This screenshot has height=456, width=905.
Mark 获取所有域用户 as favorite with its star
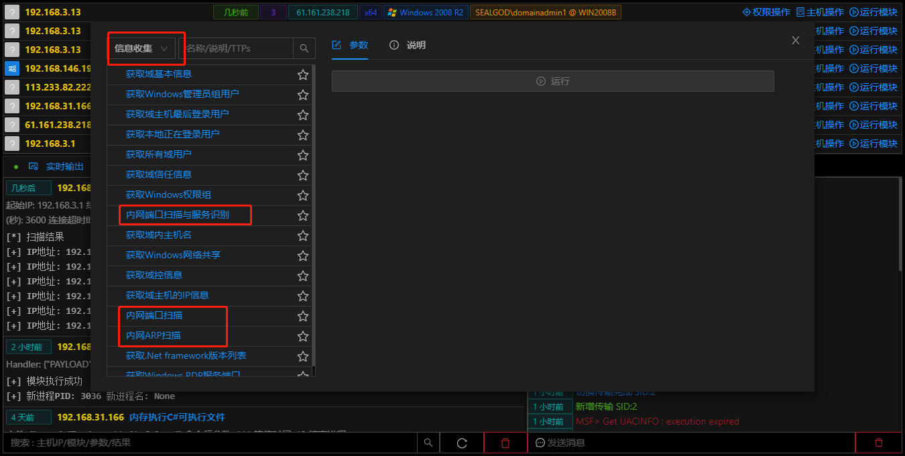[303, 156]
